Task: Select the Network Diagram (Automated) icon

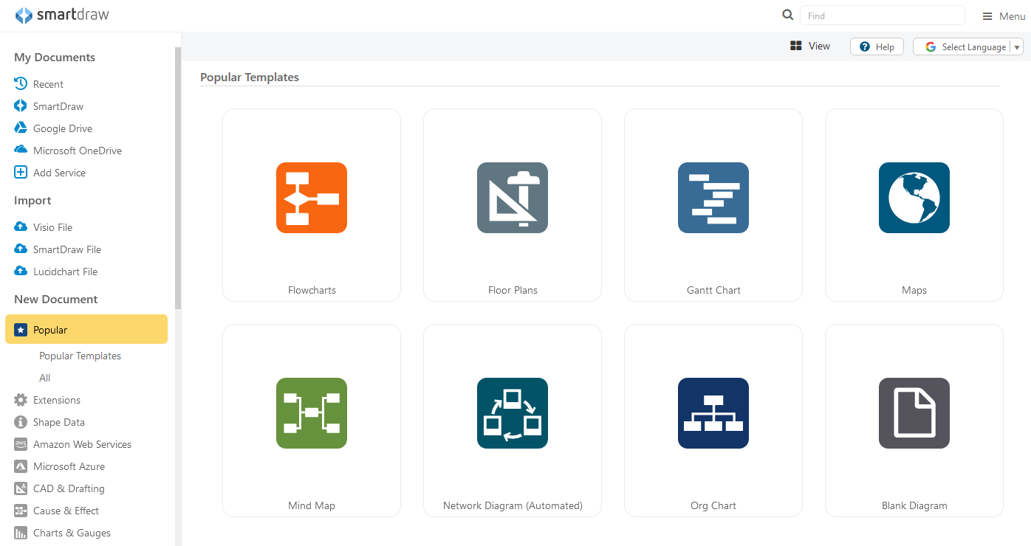Action: click(x=512, y=413)
